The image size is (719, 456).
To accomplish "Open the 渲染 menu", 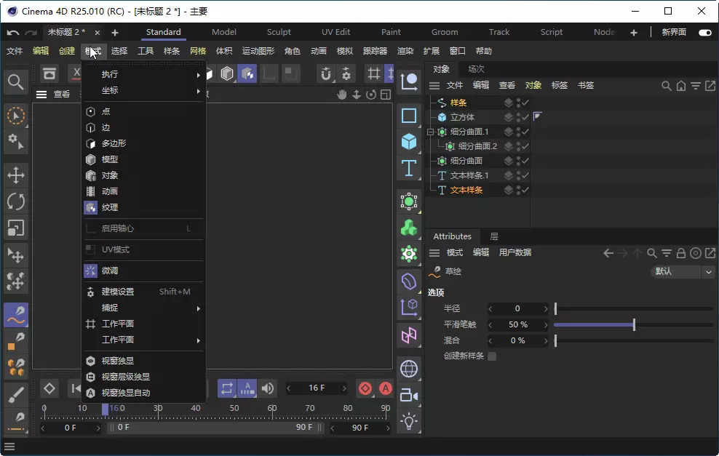I will pyautogui.click(x=405, y=51).
